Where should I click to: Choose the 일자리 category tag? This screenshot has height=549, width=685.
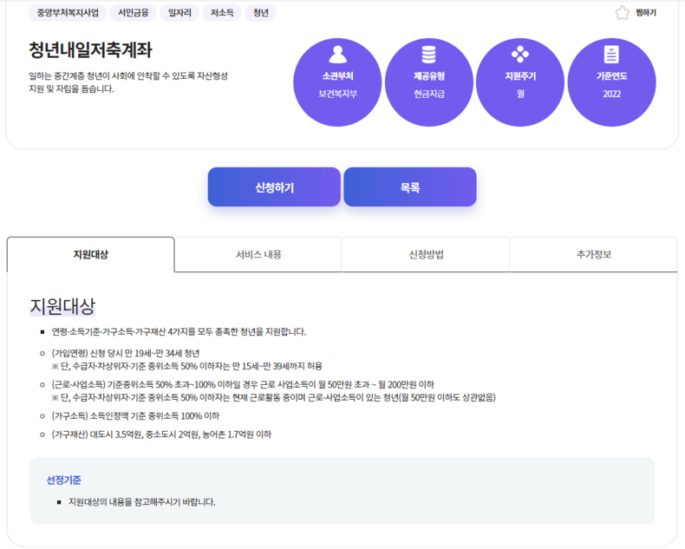click(180, 13)
